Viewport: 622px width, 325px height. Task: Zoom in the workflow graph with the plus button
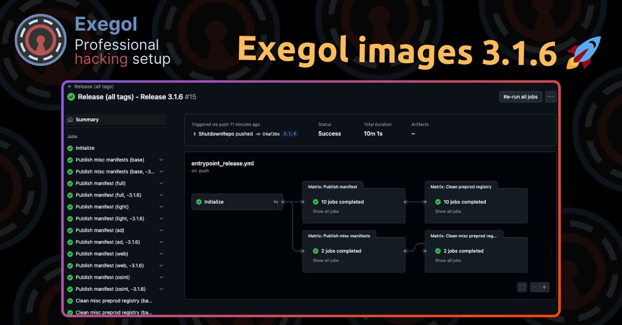pos(544,287)
